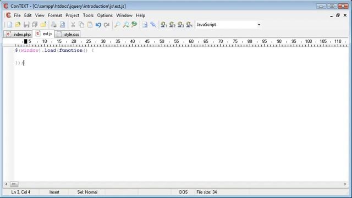Open the Tools menu
This screenshot has height=198, width=352.
(88, 15)
